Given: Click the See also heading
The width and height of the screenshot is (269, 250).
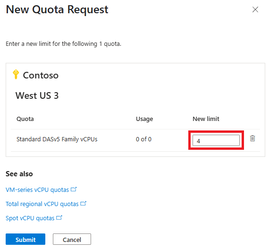Looking at the screenshot, I should [x=19, y=174].
